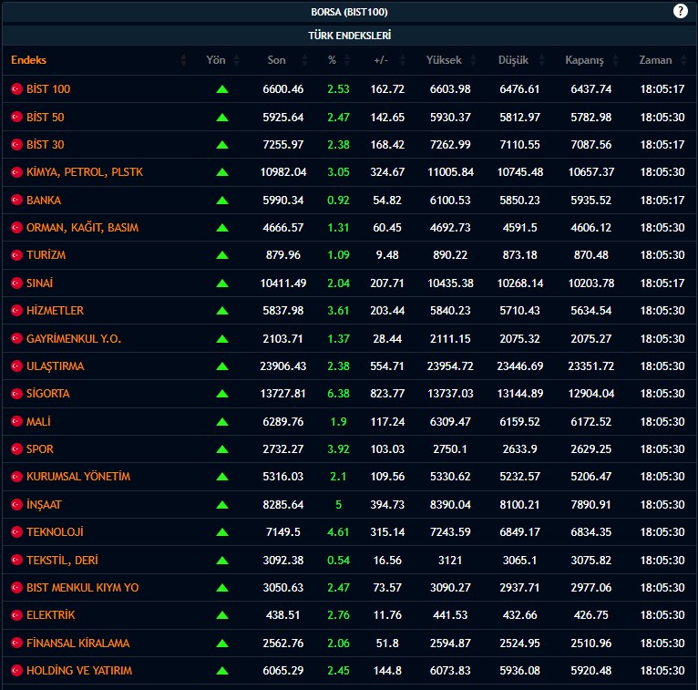The width and height of the screenshot is (698, 690).
Task: Sort table by Kapanış column header
Action: pos(584,60)
